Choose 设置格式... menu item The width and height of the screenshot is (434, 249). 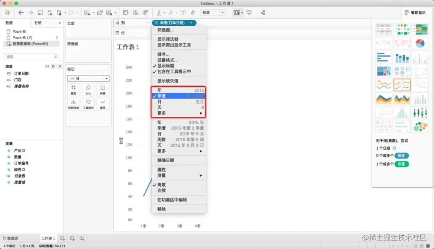[179, 60]
